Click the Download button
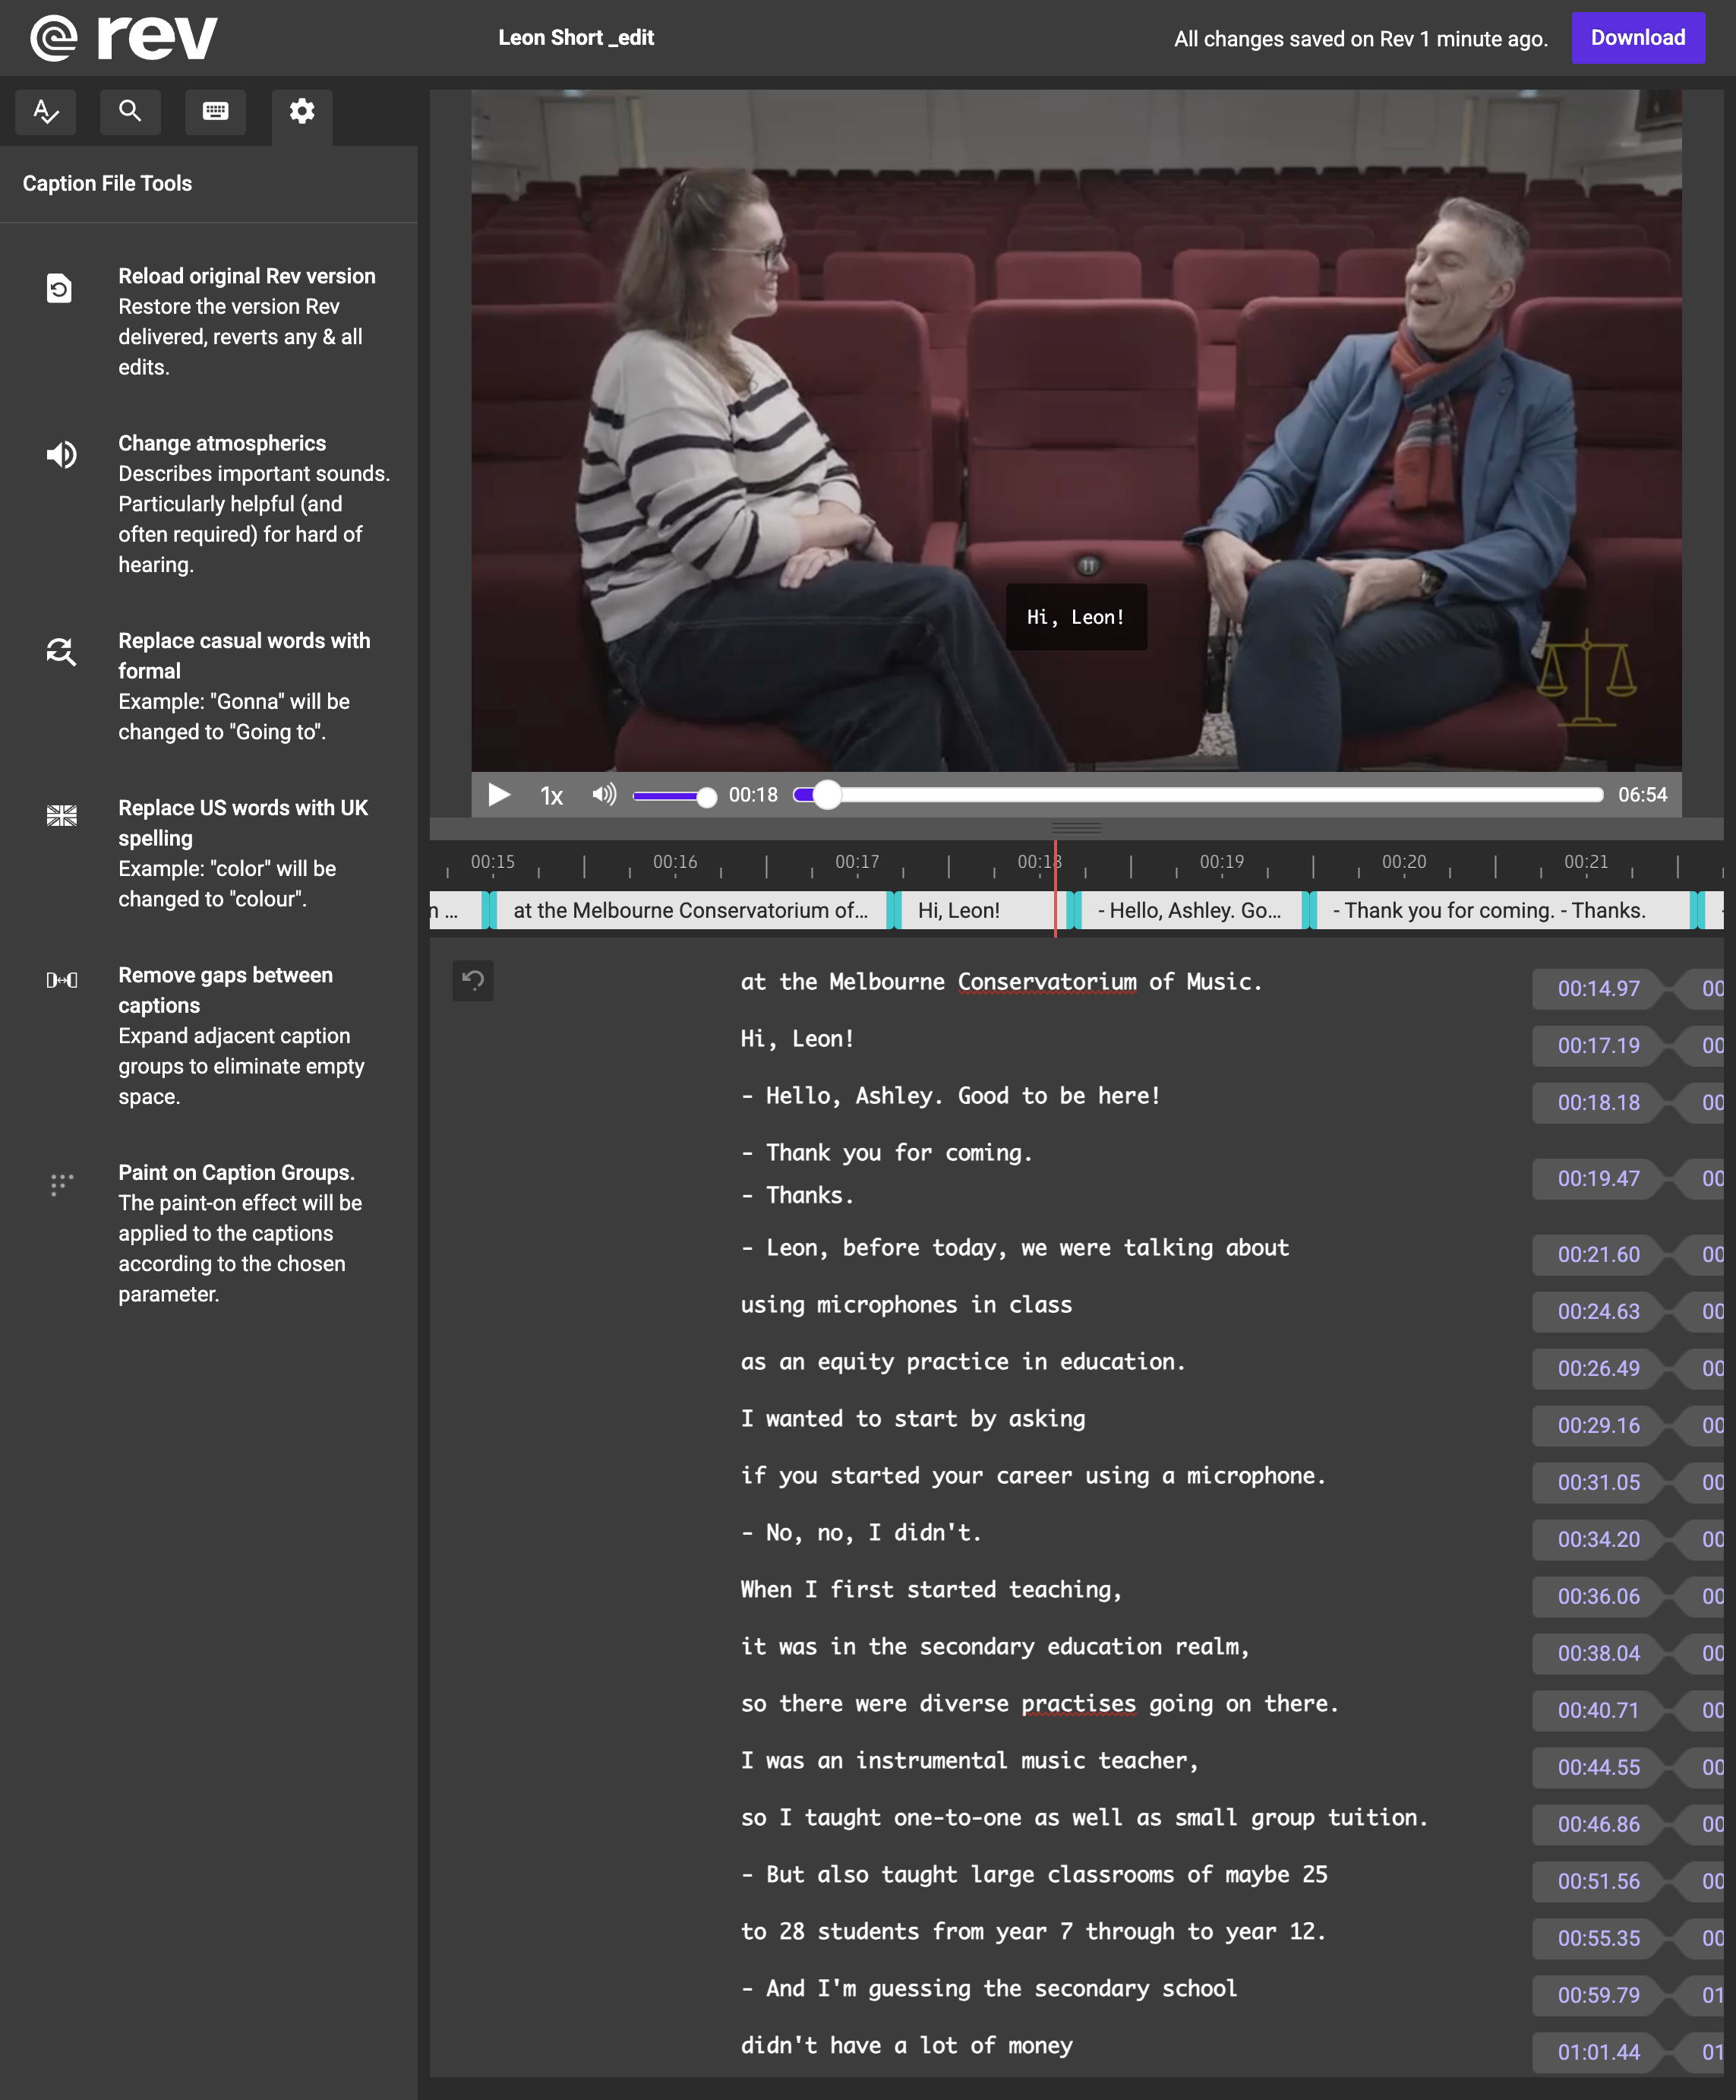The height and width of the screenshot is (2100, 1736). point(1638,38)
